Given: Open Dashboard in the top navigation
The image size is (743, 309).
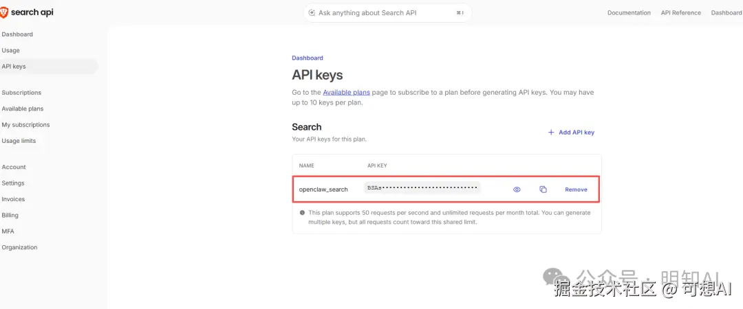Looking at the screenshot, I should 726,13.
